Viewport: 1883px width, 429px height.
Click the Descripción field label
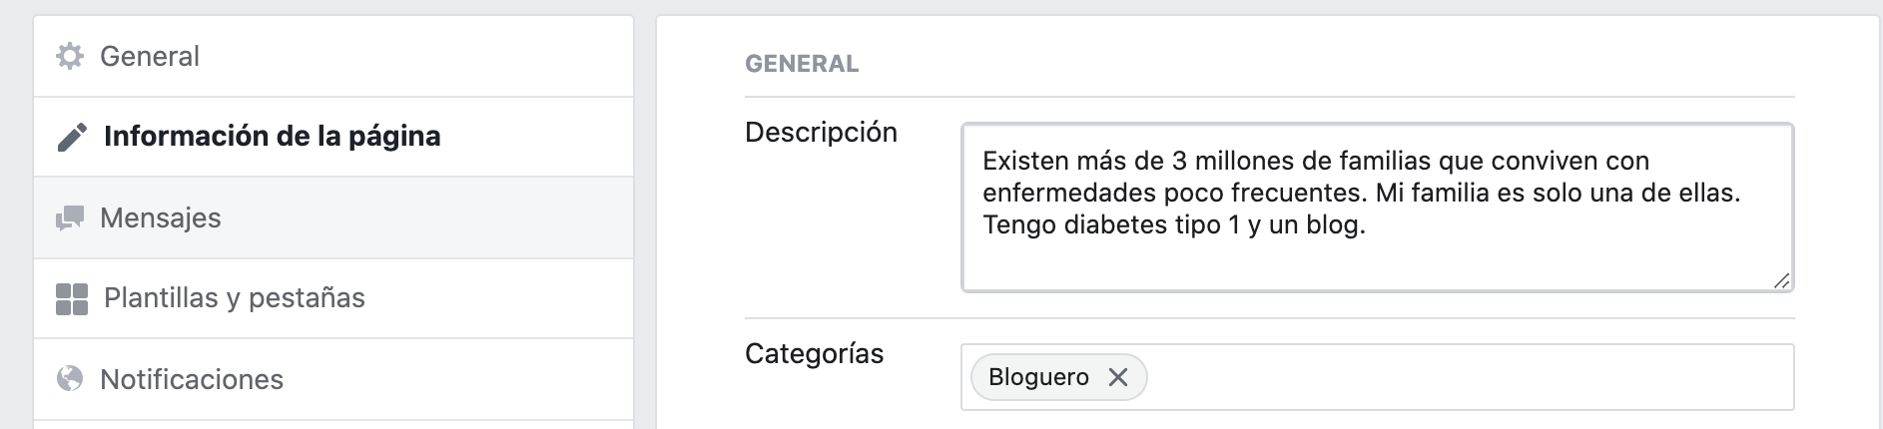pos(821,133)
